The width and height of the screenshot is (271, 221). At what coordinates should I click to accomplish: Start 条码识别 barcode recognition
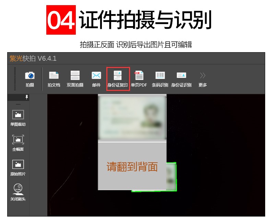point(160,79)
